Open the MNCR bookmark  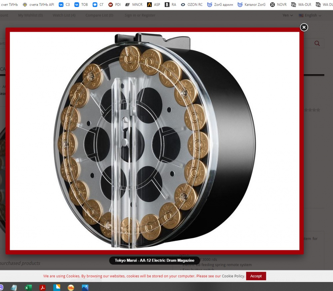pos(134,5)
